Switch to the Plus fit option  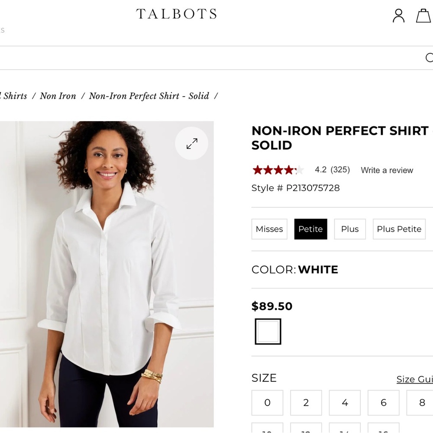350,229
